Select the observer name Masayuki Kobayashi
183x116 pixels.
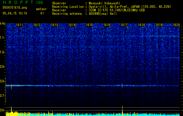coord(104,3)
